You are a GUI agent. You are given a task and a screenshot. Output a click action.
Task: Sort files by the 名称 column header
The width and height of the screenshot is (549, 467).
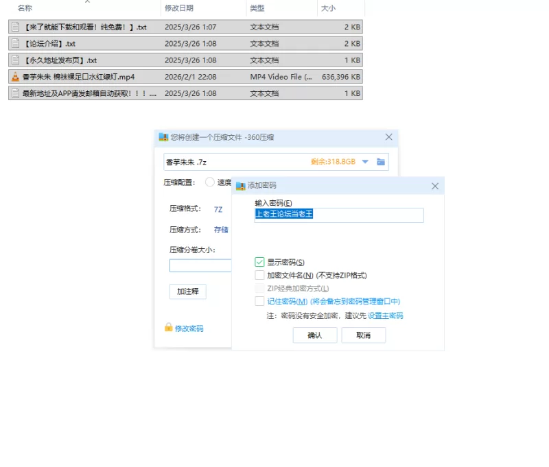click(x=25, y=8)
